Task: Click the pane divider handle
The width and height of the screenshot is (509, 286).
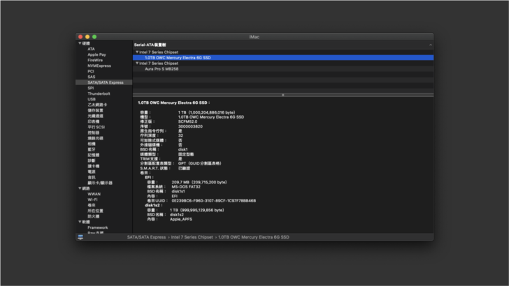Action: 282,95
